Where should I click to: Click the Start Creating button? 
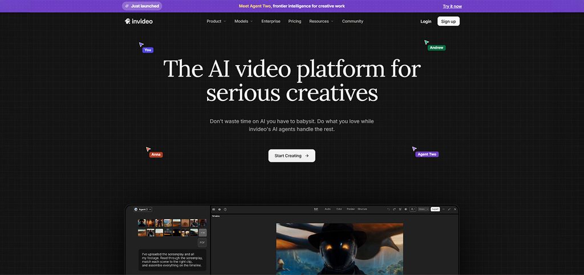[291, 156]
